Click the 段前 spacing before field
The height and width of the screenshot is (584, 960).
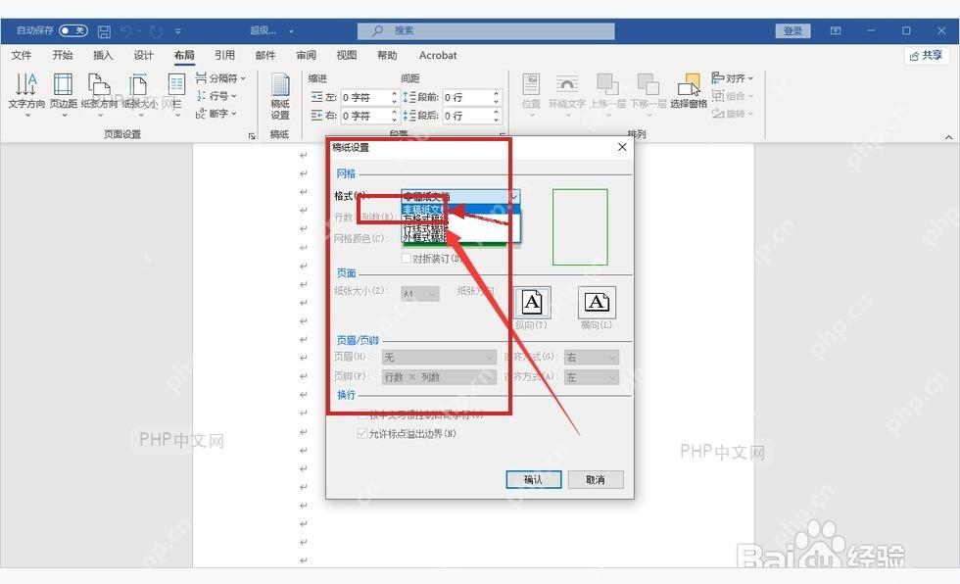tap(466, 97)
